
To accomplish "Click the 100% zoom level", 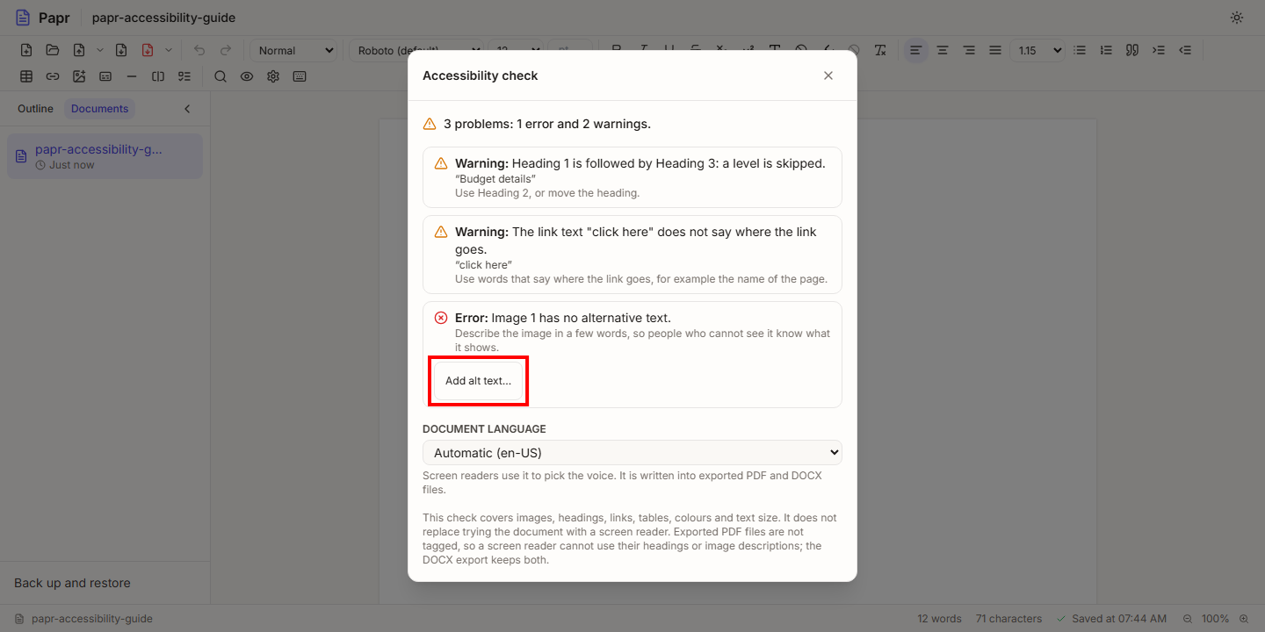I will [x=1216, y=619].
